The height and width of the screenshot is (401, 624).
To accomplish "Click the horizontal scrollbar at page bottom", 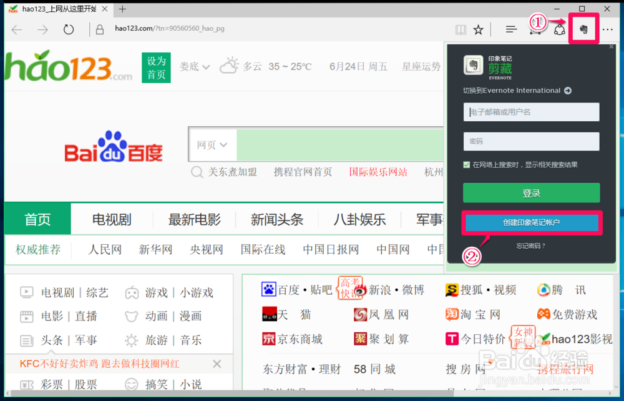I will click(x=231, y=394).
